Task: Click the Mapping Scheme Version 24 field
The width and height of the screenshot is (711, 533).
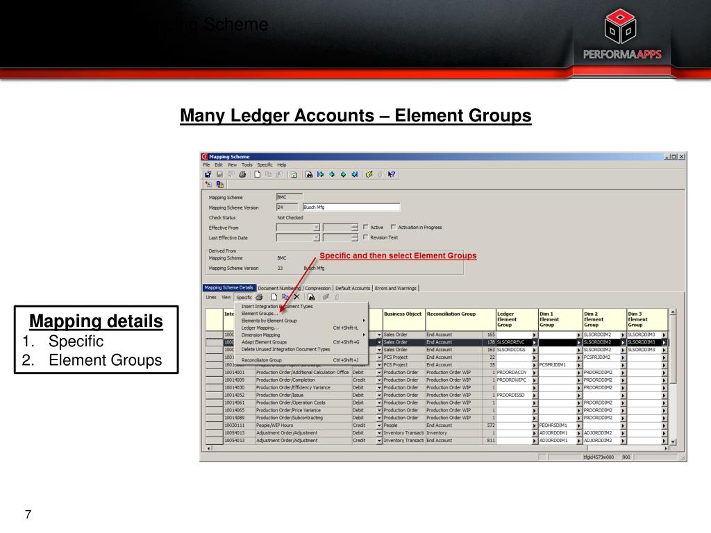Action: coord(287,207)
